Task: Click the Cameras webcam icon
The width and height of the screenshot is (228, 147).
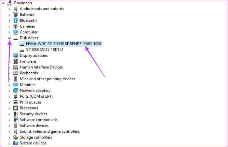Action: 15,26
